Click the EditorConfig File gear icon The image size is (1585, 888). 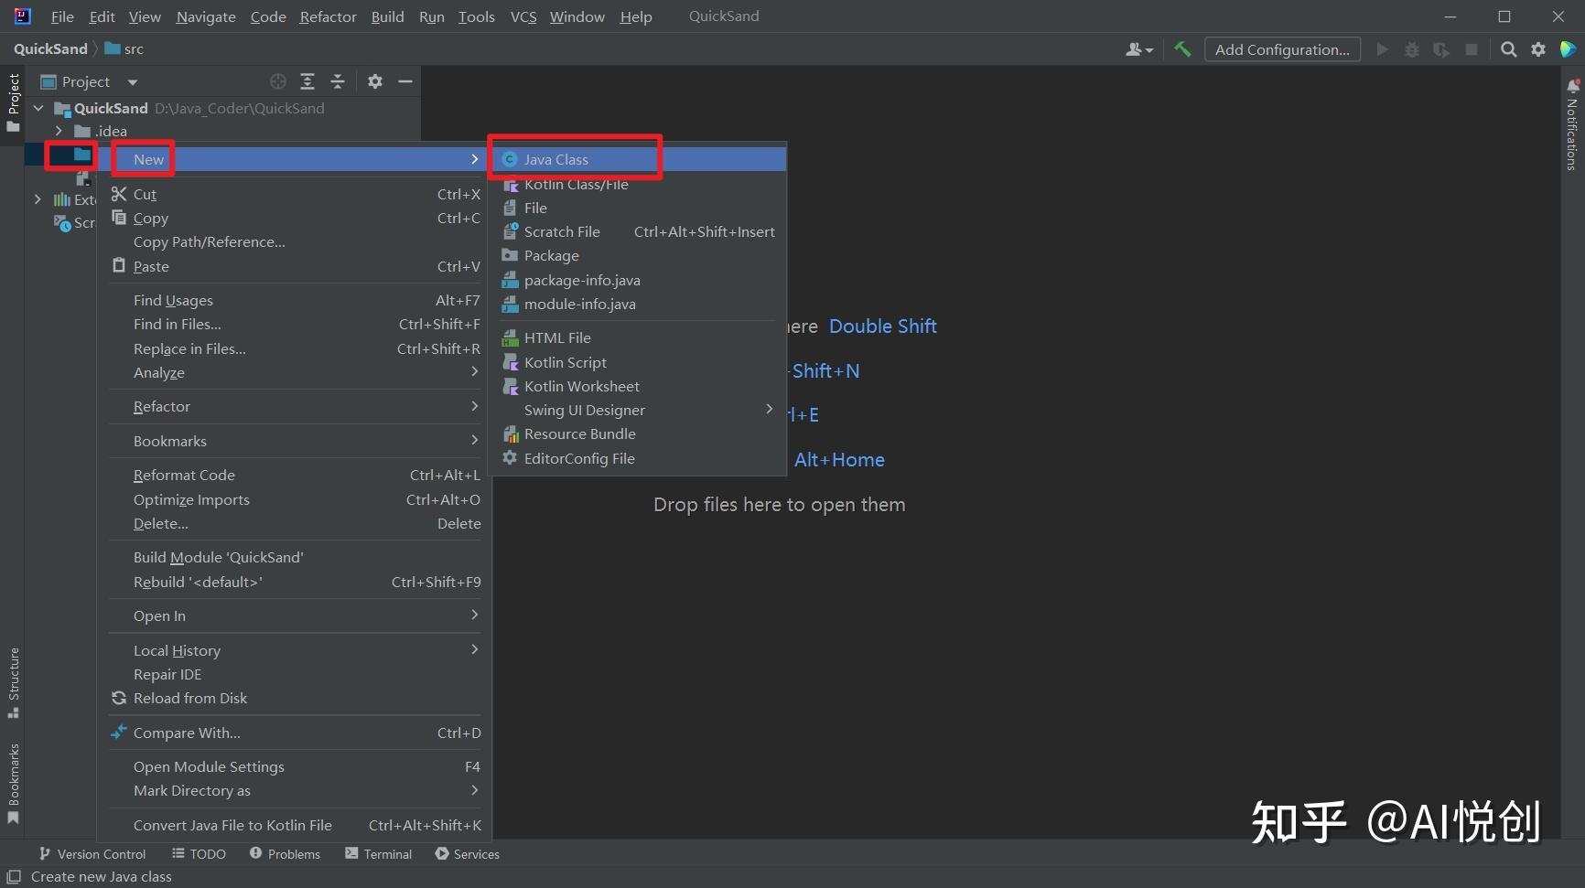[511, 458]
